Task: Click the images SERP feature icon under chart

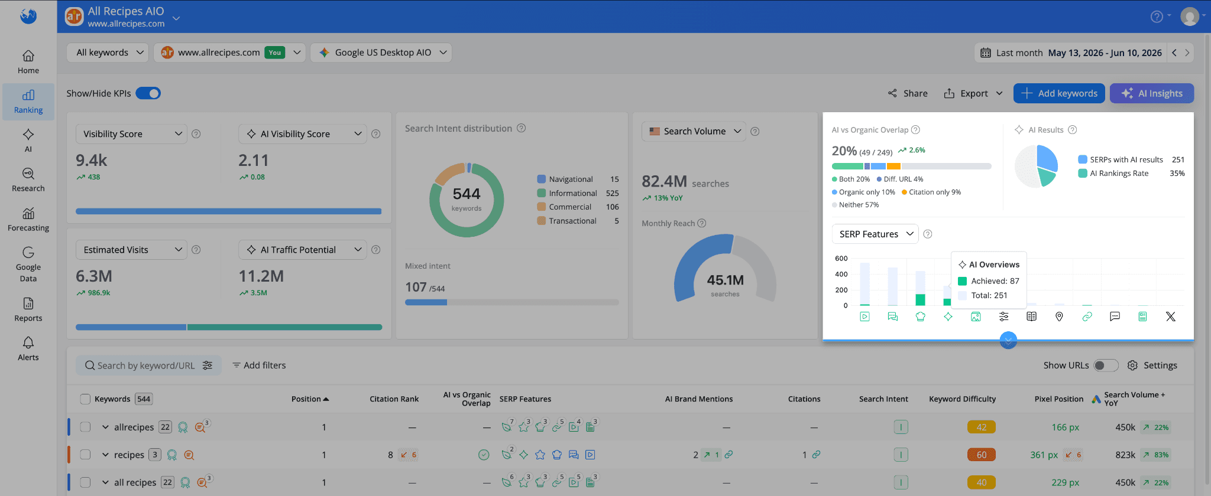Action: pyautogui.click(x=976, y=316)
